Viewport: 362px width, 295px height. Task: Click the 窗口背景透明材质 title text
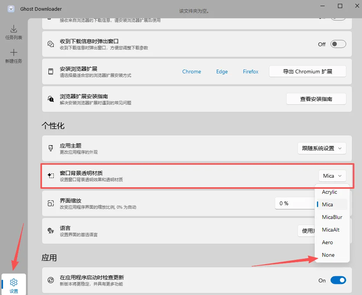(x=81, y=173)
